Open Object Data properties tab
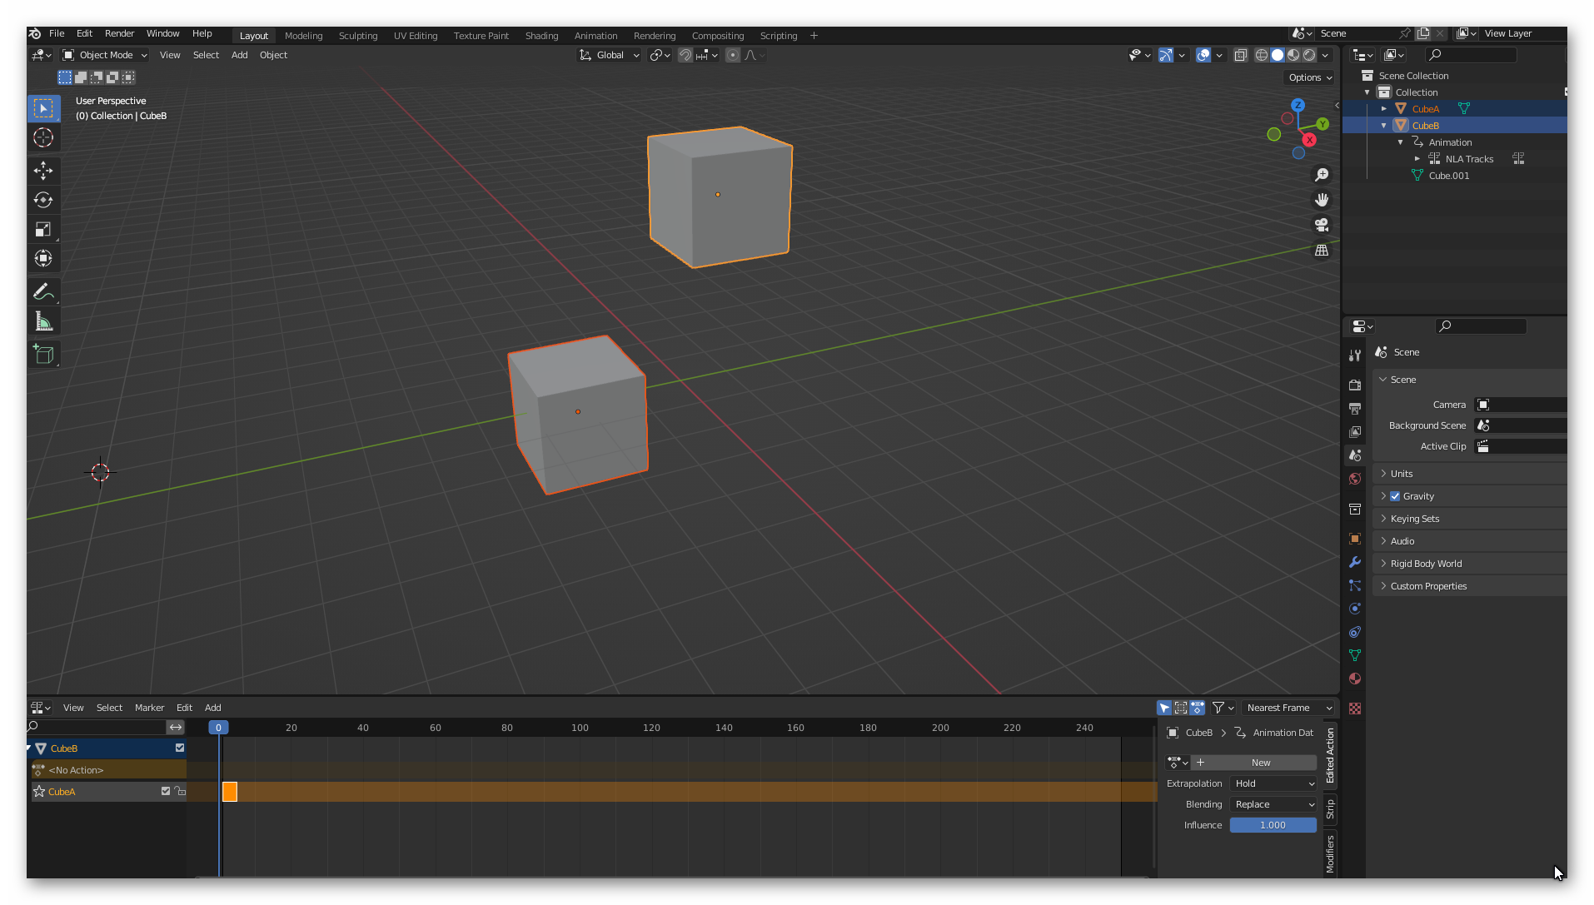 click(x=1355, y=655)
